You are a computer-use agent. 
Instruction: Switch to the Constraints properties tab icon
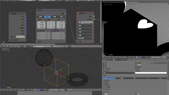coord(116,59)
